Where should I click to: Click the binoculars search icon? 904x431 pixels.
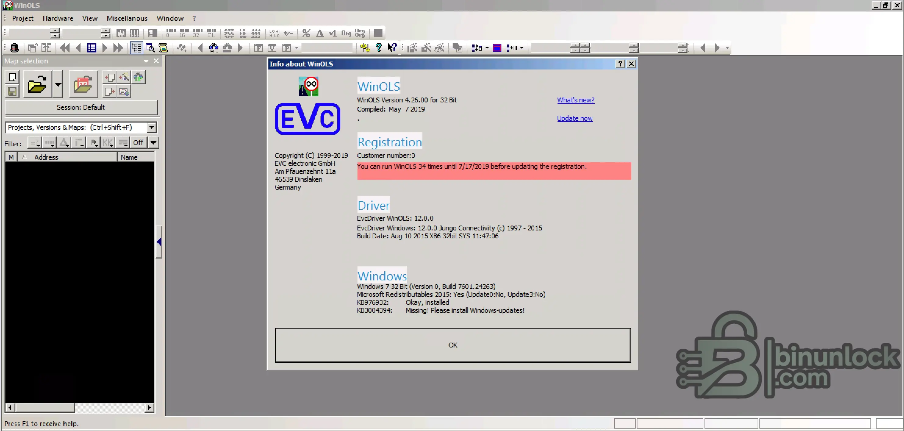click(213, 48)
